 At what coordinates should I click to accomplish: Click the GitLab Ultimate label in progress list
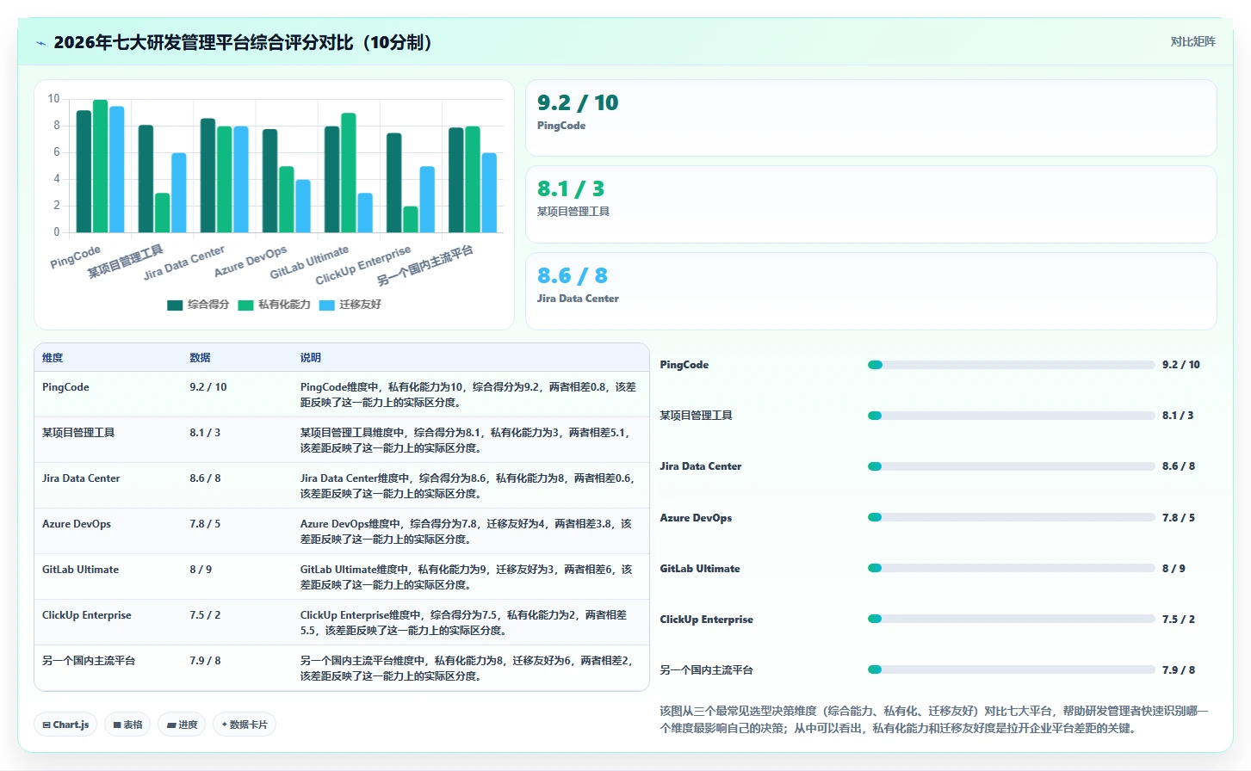click(700, 569)
